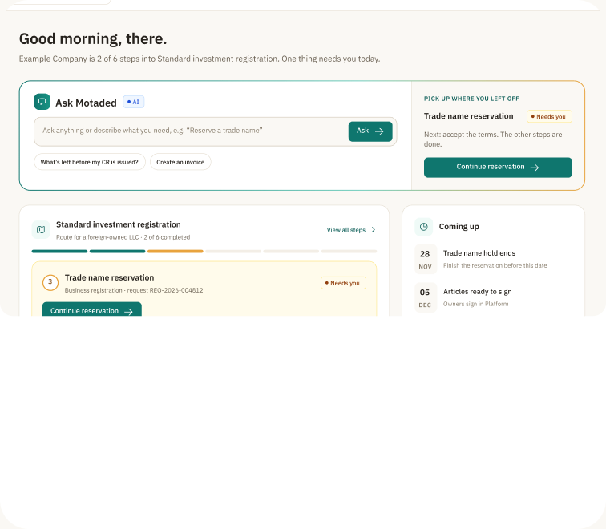Click the clock icon beside Coming up

[423, 227]
